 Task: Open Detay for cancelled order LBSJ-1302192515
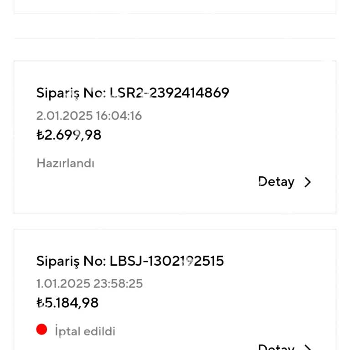point(276,347)
